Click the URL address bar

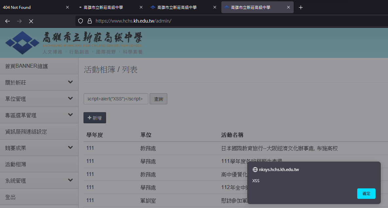231,21
